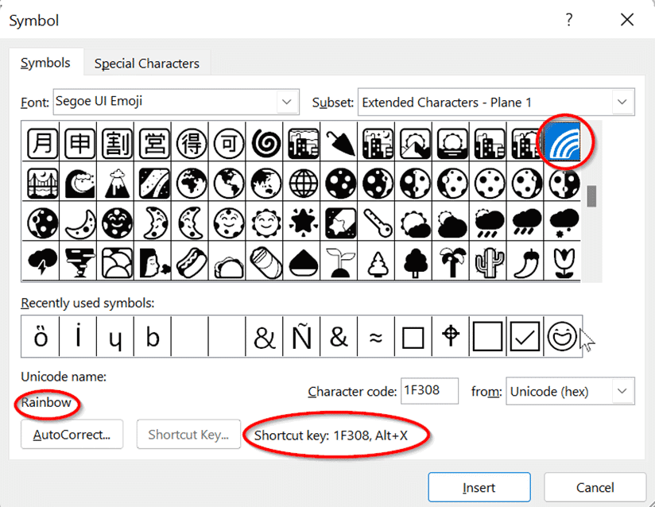Image resolution: width=655 pixels, height=507 pixels.
Task: Select the cactus symbol
Action: 486,261
